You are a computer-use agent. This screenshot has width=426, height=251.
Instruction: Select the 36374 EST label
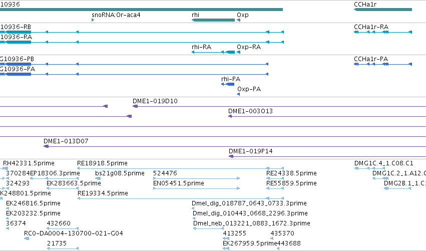coord(16,223)
